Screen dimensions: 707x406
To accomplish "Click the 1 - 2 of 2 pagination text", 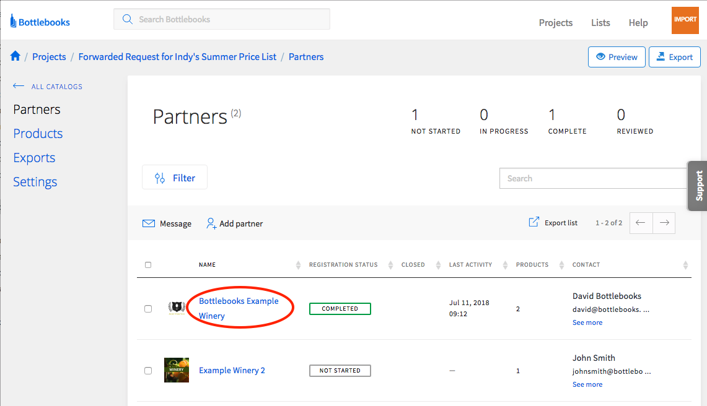I will coord(608,223).
